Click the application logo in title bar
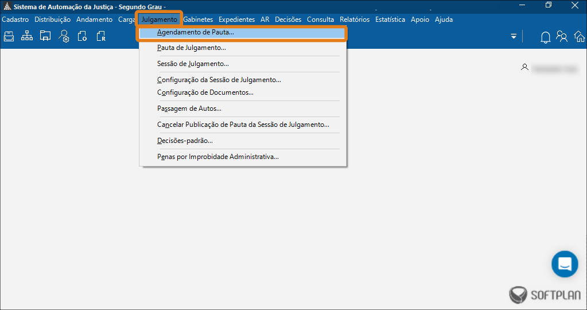 point(7,6)
